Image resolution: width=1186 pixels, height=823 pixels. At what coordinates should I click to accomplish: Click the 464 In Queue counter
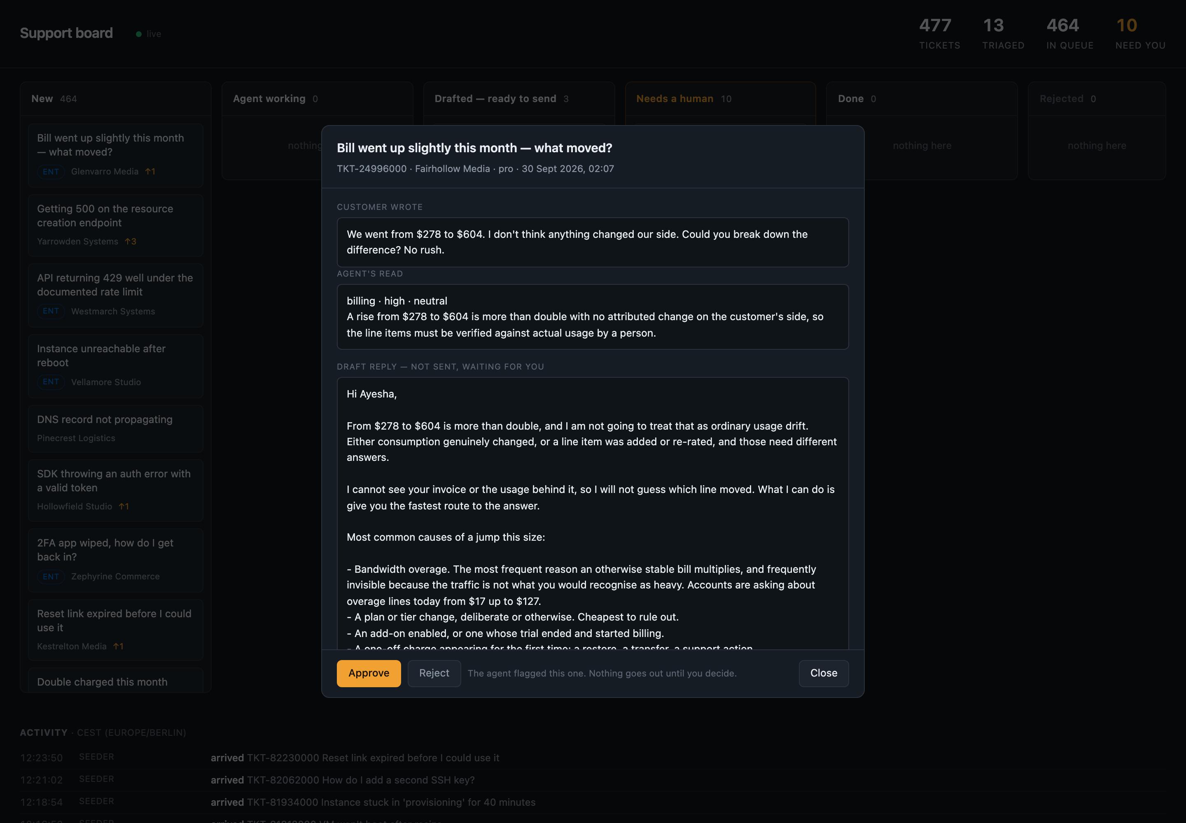pos(1069,33)
